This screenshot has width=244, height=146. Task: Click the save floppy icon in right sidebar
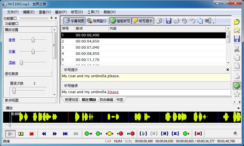coord(237,39)
